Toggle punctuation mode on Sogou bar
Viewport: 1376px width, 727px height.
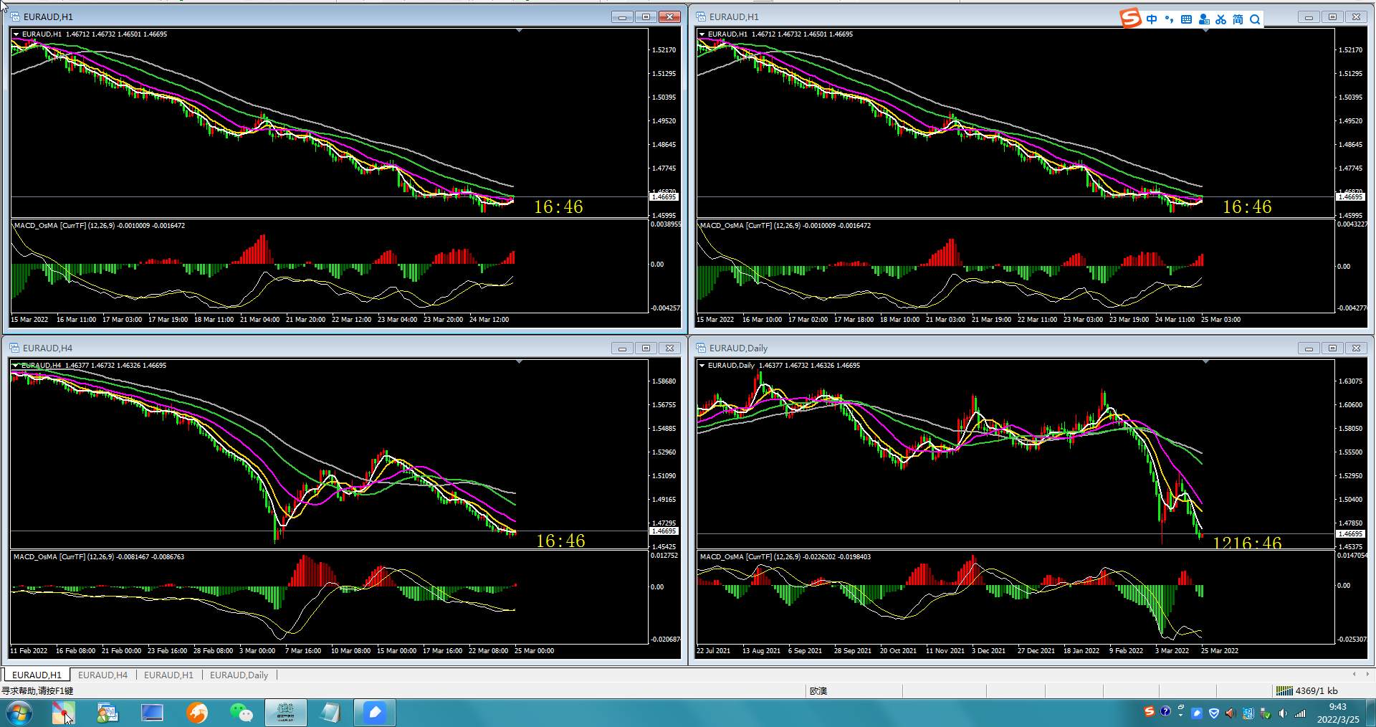point(1169,19)
